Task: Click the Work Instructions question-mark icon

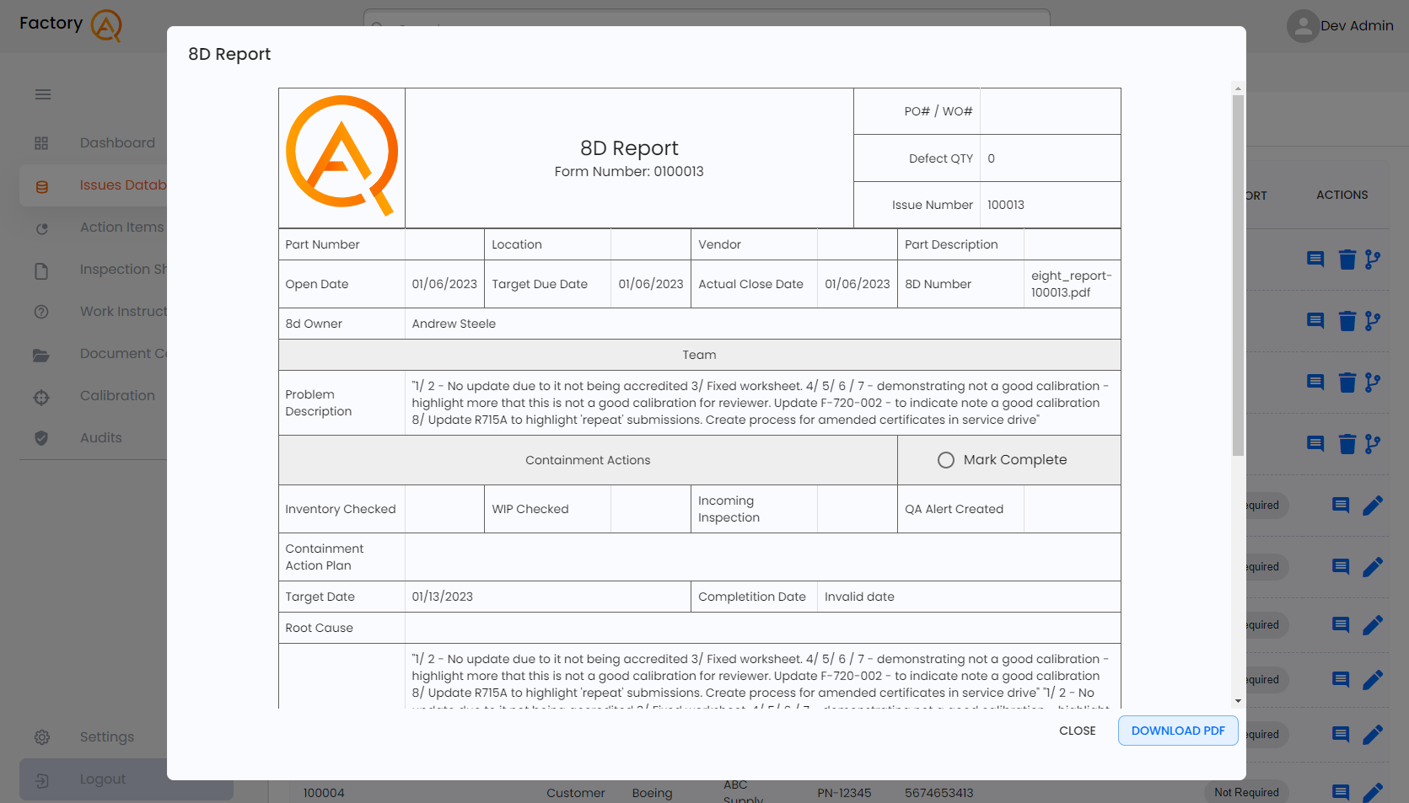Action: [41, 312]
